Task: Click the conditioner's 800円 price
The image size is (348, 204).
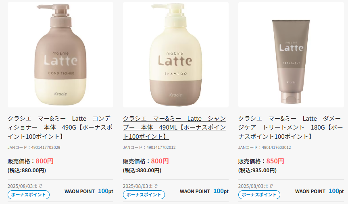Action: pyautogui.click(x=44, y=161)
